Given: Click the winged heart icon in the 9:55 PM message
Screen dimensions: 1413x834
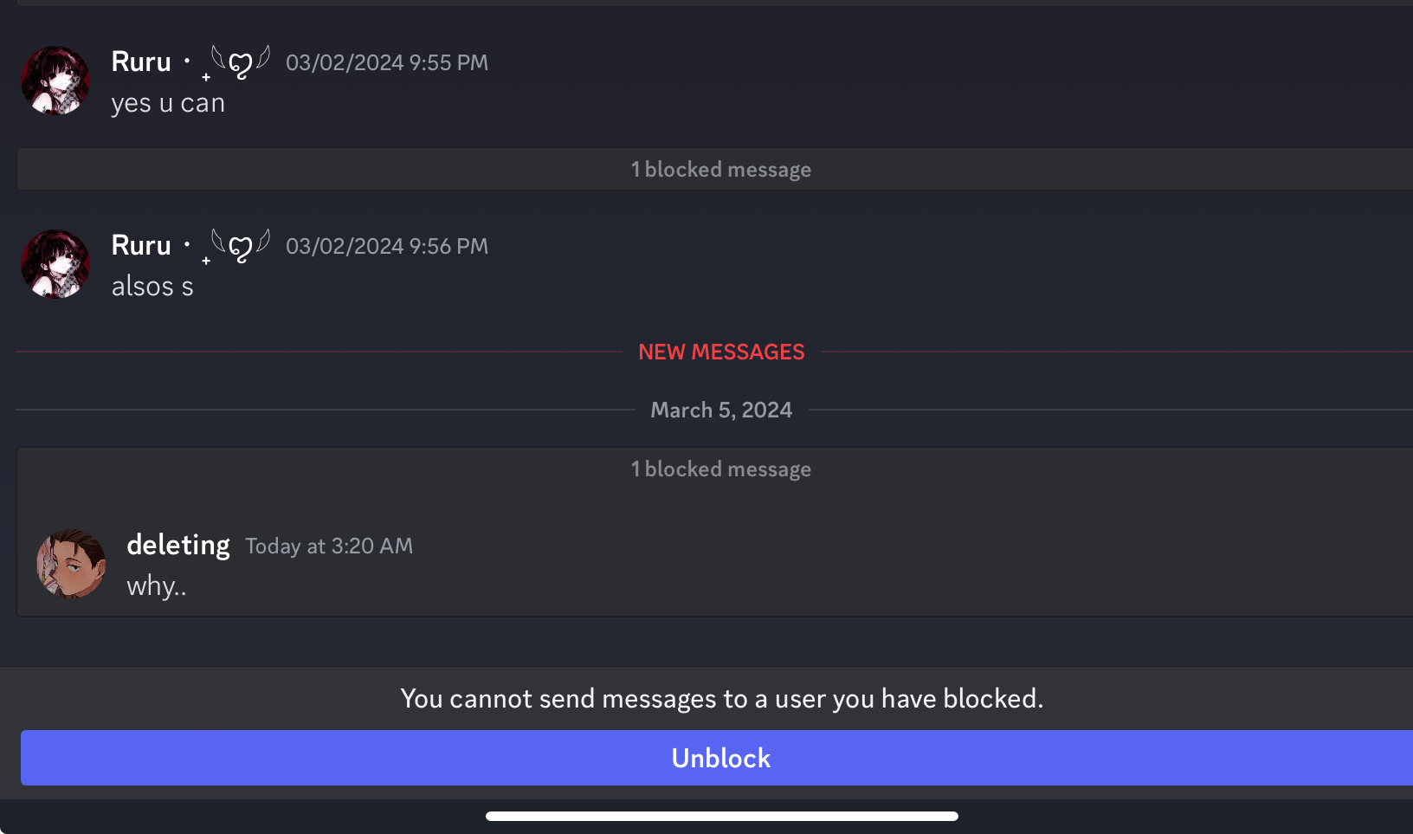Looking at the screenshot, I should (240, 63).
